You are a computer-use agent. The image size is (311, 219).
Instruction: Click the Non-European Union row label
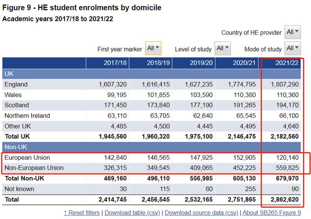coord(34,168)
